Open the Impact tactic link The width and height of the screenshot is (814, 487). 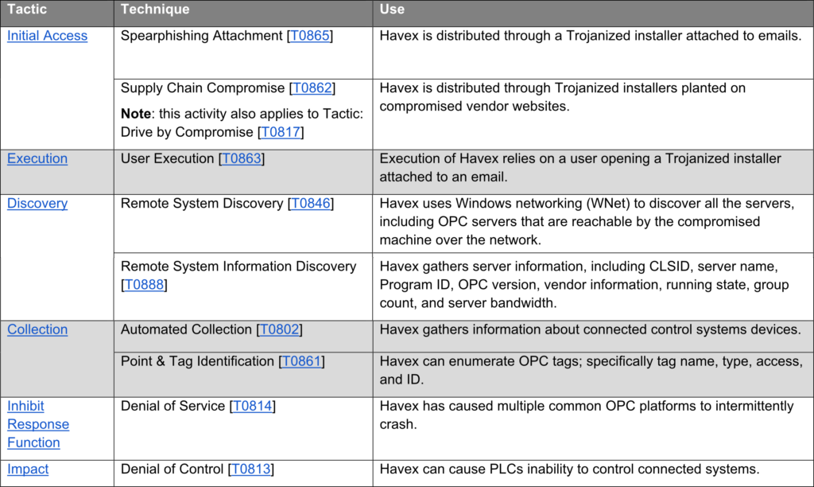pos(28,469)
